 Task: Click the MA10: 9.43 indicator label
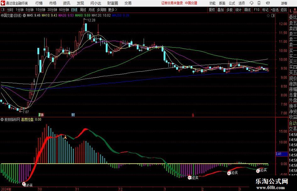tap(49, 15)
